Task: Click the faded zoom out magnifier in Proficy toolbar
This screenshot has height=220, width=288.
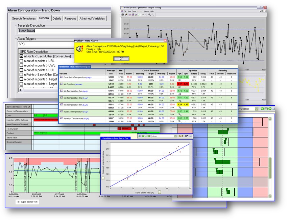Action: coord(153,14)
